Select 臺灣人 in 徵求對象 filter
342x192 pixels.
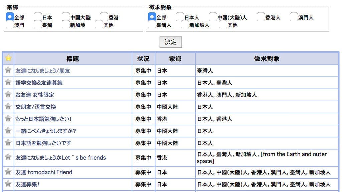coord(152,25)
